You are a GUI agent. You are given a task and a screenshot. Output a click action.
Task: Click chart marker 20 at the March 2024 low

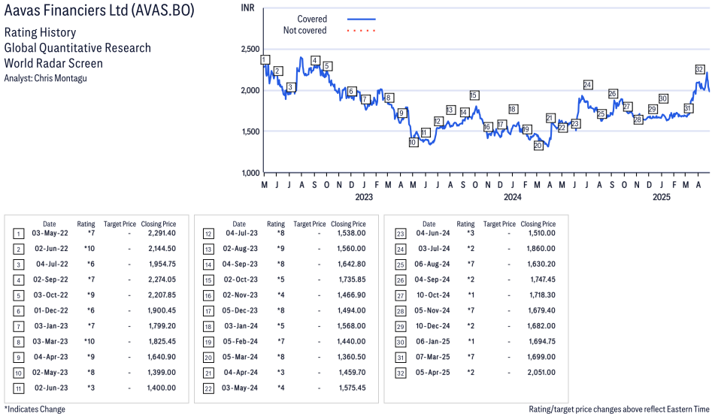[x=538, y=146]
